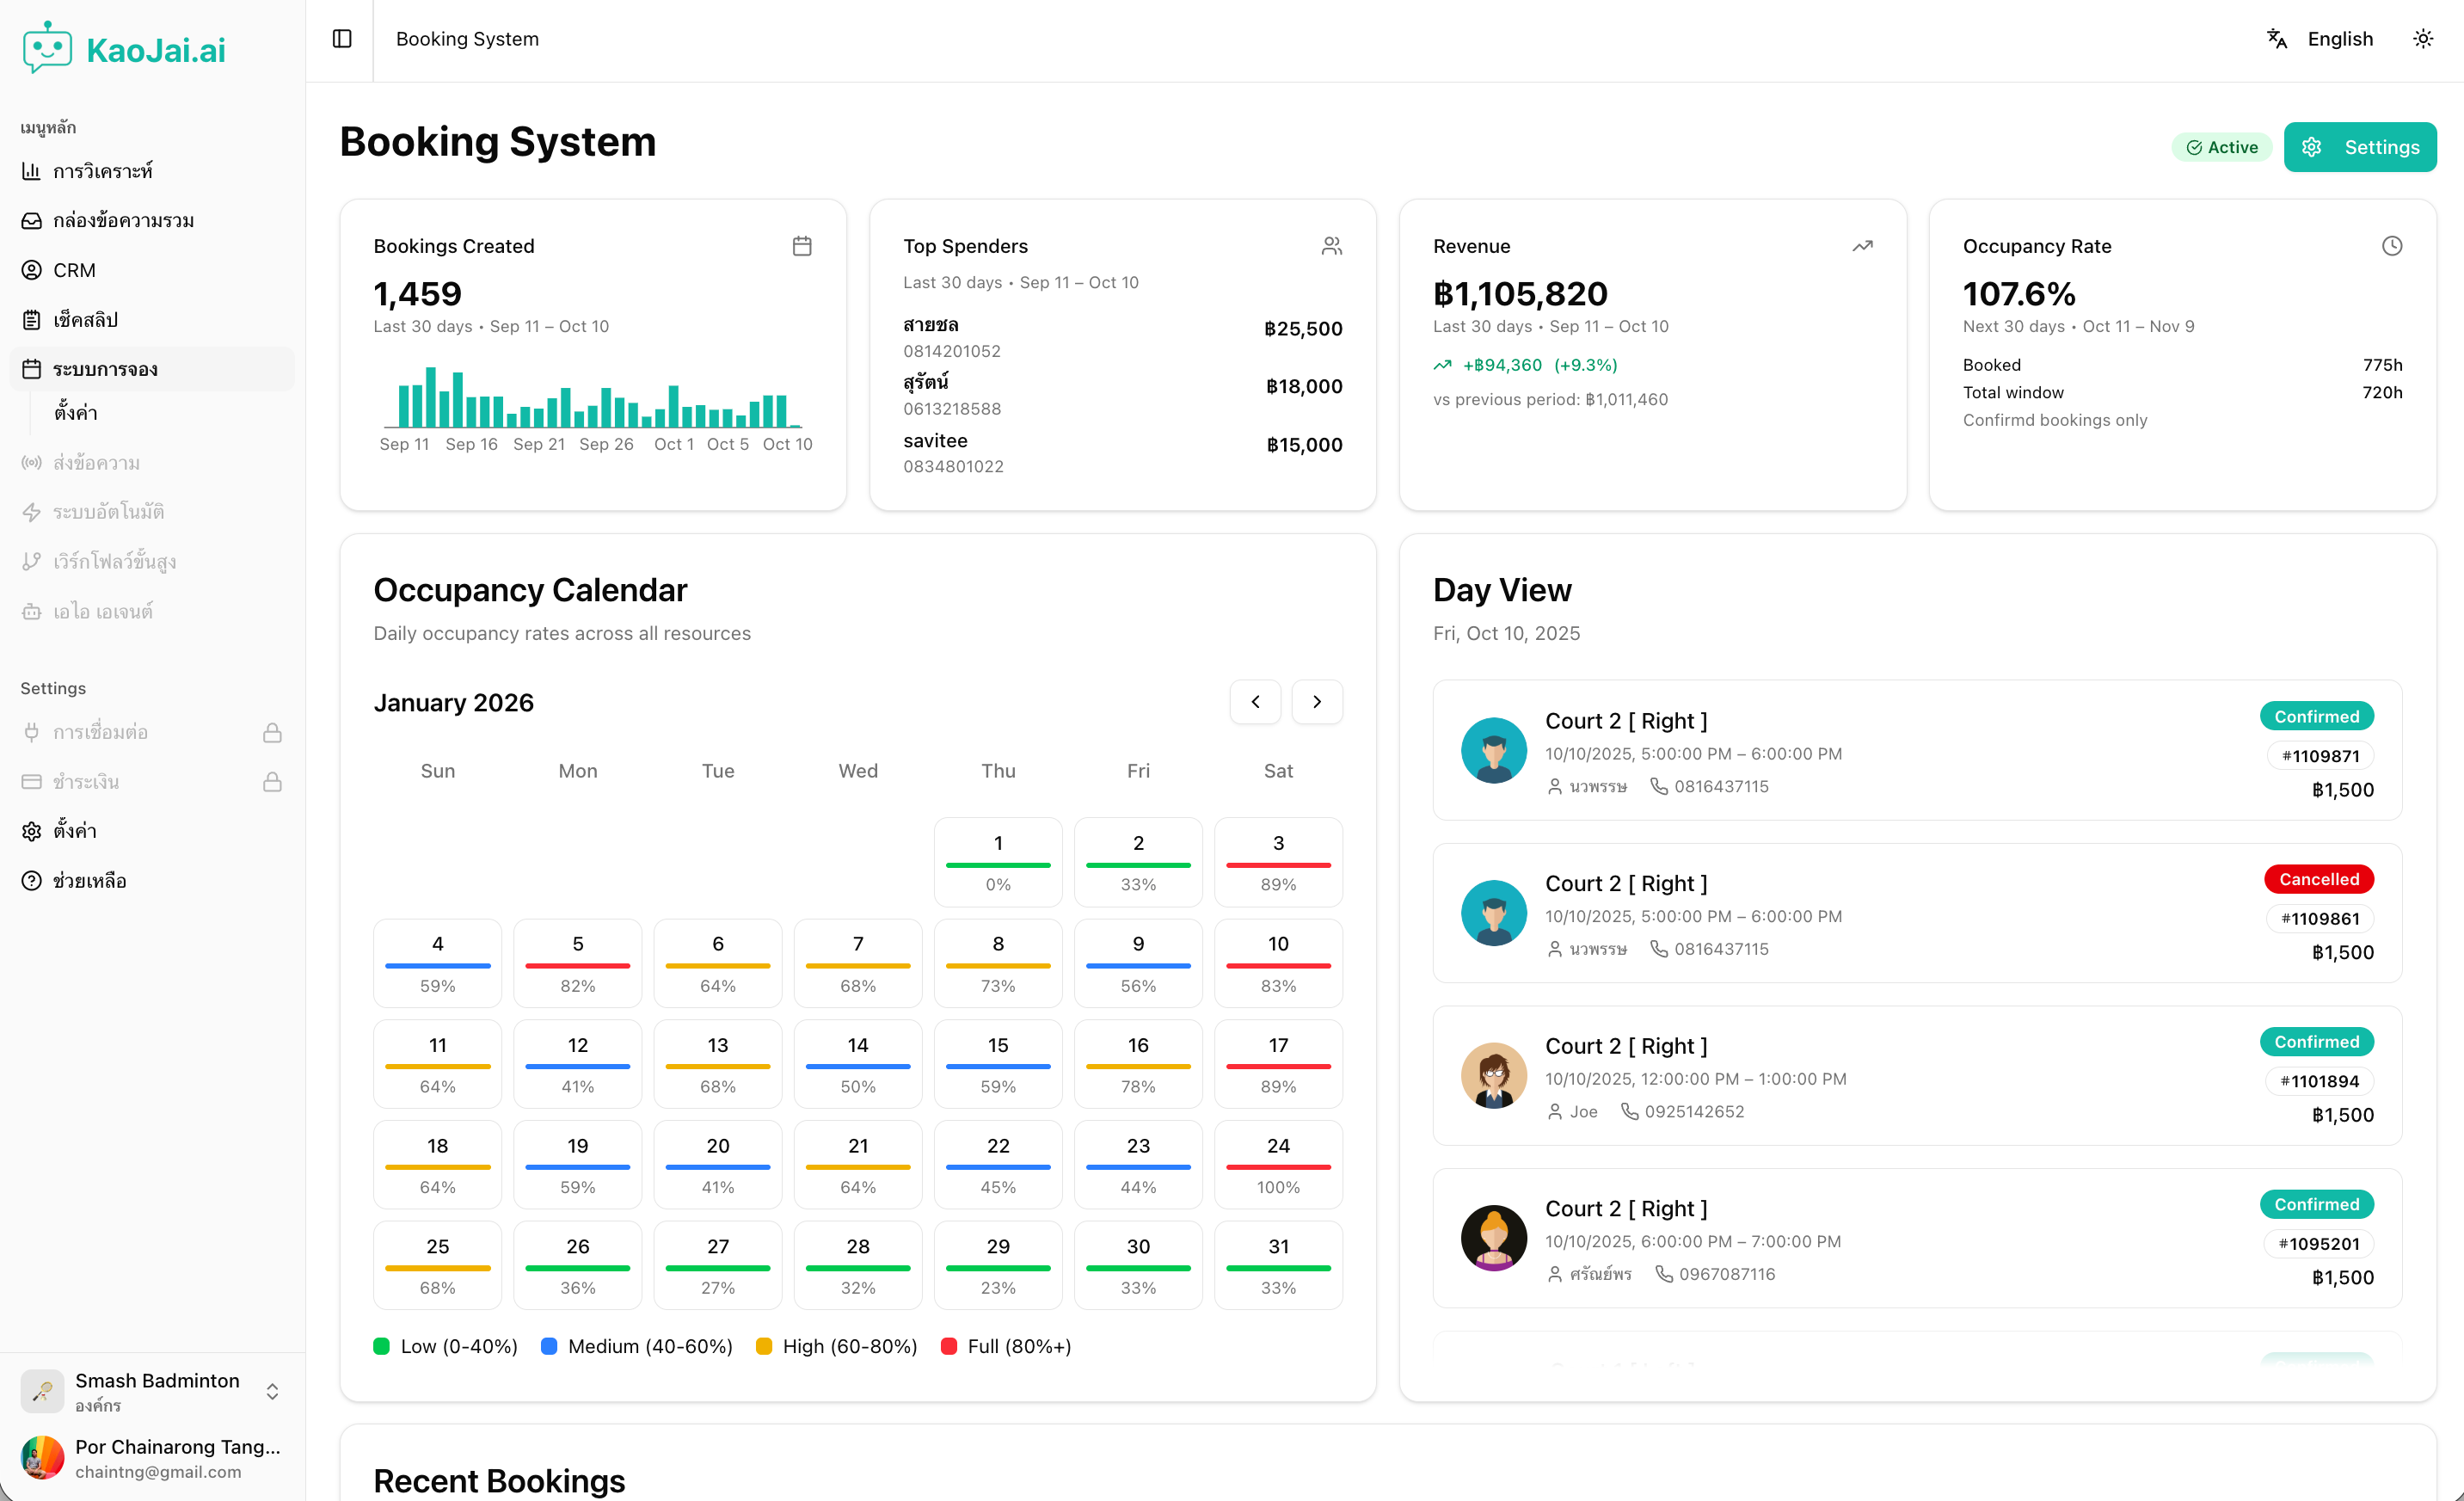Click the red Full legend swatch
The width and height of the screenshot is (2464, 1501).
tap(949, 1346)
